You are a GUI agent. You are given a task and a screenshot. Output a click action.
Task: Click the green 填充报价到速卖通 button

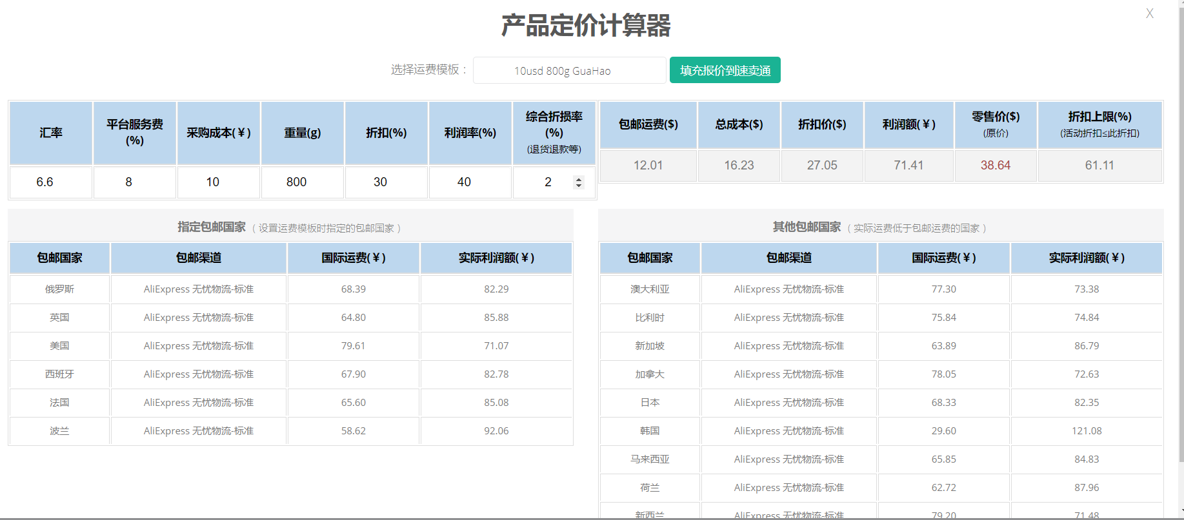(725, 70)
